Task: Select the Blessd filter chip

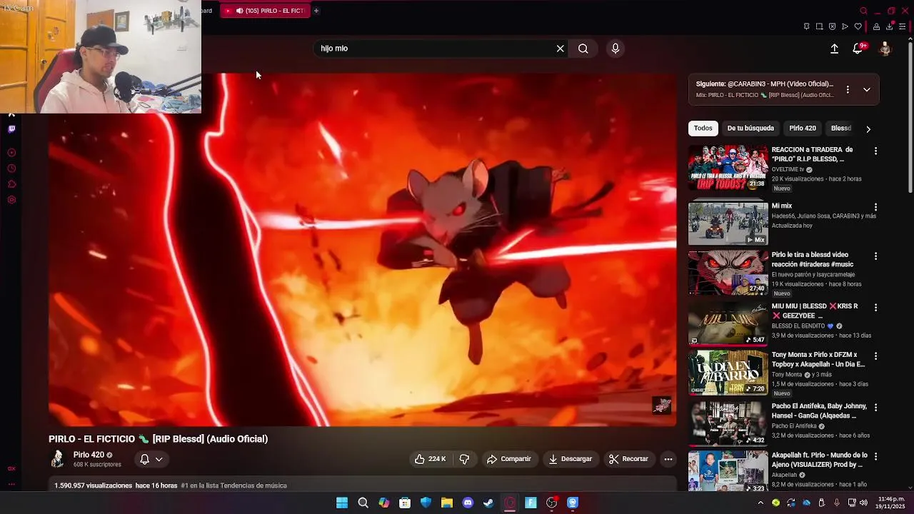Action: 841,128
